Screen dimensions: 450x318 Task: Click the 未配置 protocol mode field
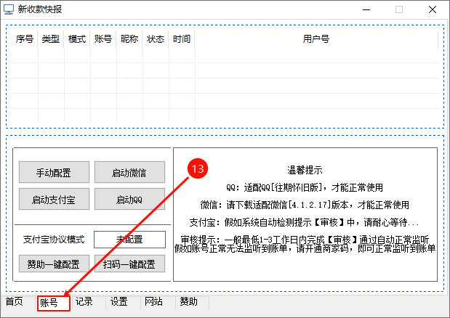pyautogui.click(x=129, y=240)
